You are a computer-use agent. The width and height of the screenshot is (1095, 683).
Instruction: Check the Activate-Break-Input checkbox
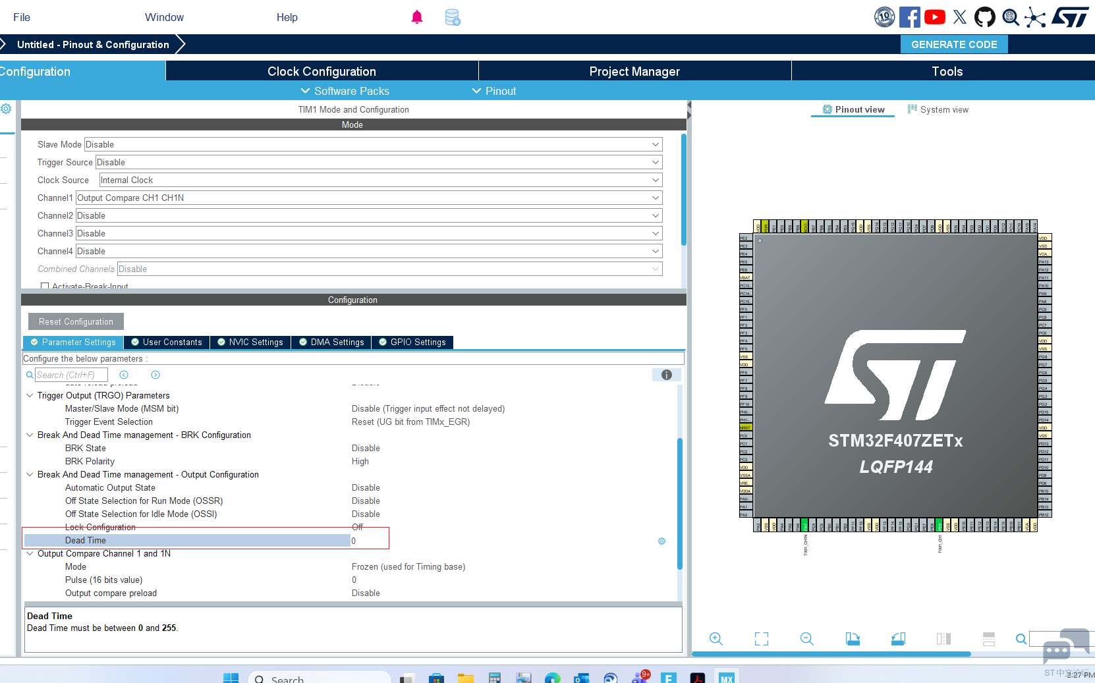point(45,285)
